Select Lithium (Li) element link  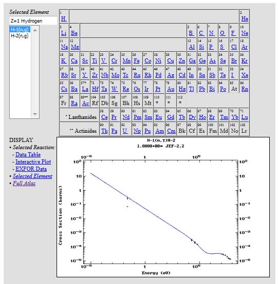click(64, 33)
